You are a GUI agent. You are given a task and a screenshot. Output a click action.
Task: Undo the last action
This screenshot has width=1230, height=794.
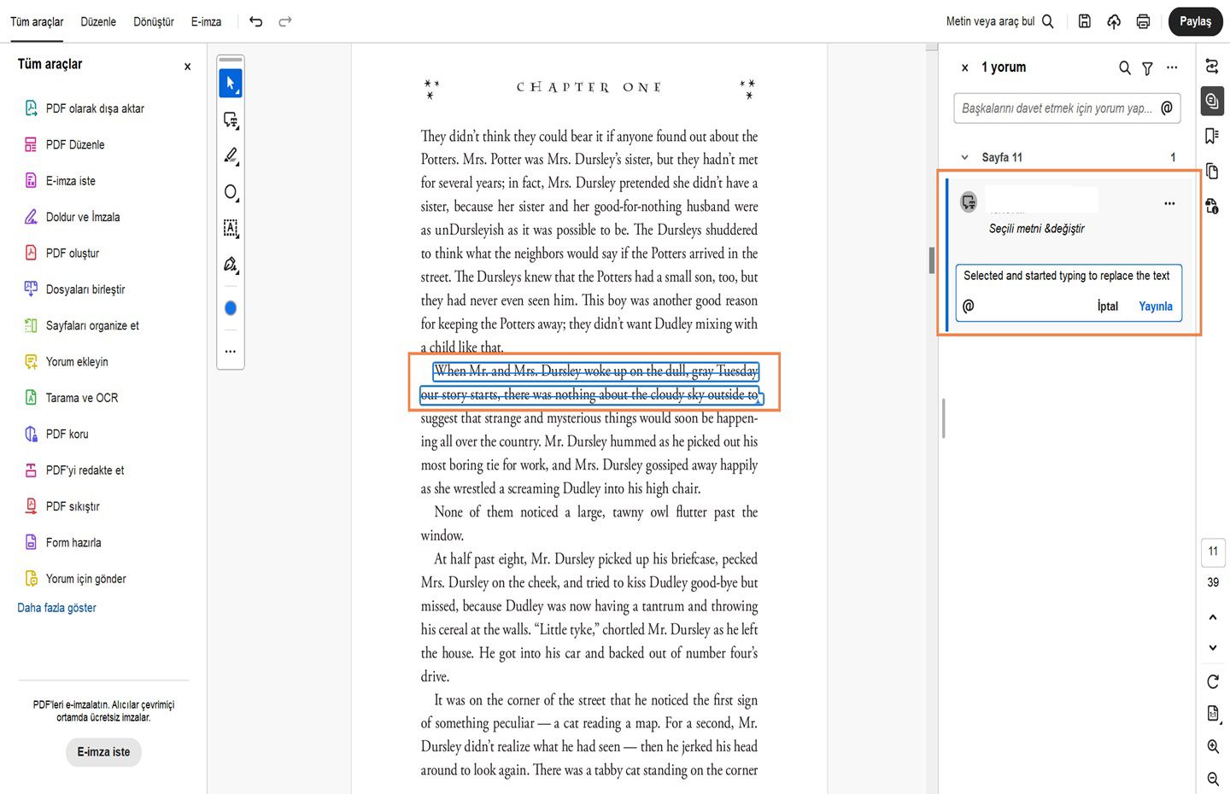(256, 21)
